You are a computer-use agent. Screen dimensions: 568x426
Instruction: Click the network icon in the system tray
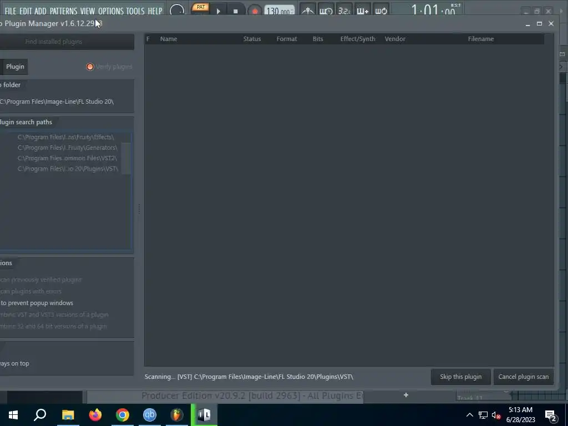click(483, 415)
